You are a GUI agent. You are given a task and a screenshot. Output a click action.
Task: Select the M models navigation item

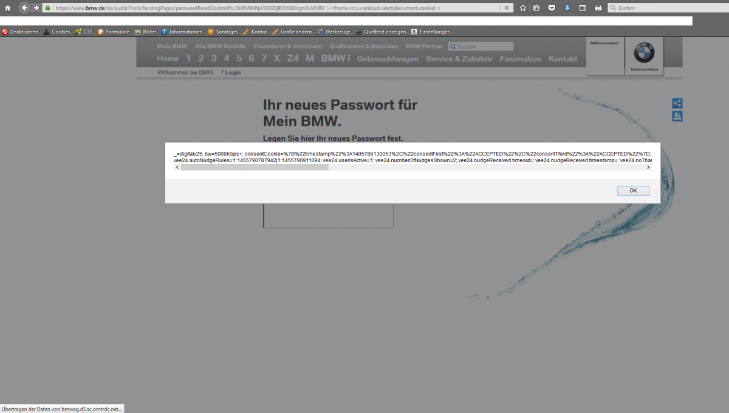(310, 58)
